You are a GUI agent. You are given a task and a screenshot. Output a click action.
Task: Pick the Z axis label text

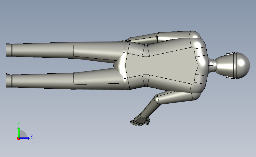coord(32,136)
